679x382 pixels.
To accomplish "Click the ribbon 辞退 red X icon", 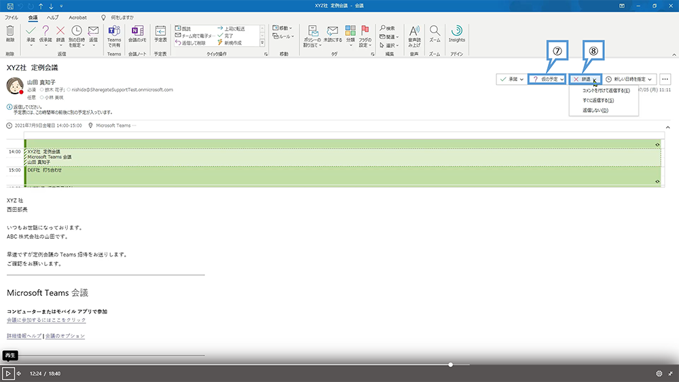I will [60, 31].
